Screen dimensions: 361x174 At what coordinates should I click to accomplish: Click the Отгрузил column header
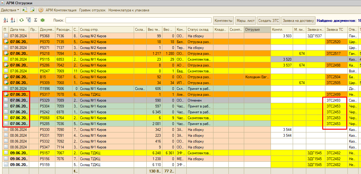coord(257,30)
